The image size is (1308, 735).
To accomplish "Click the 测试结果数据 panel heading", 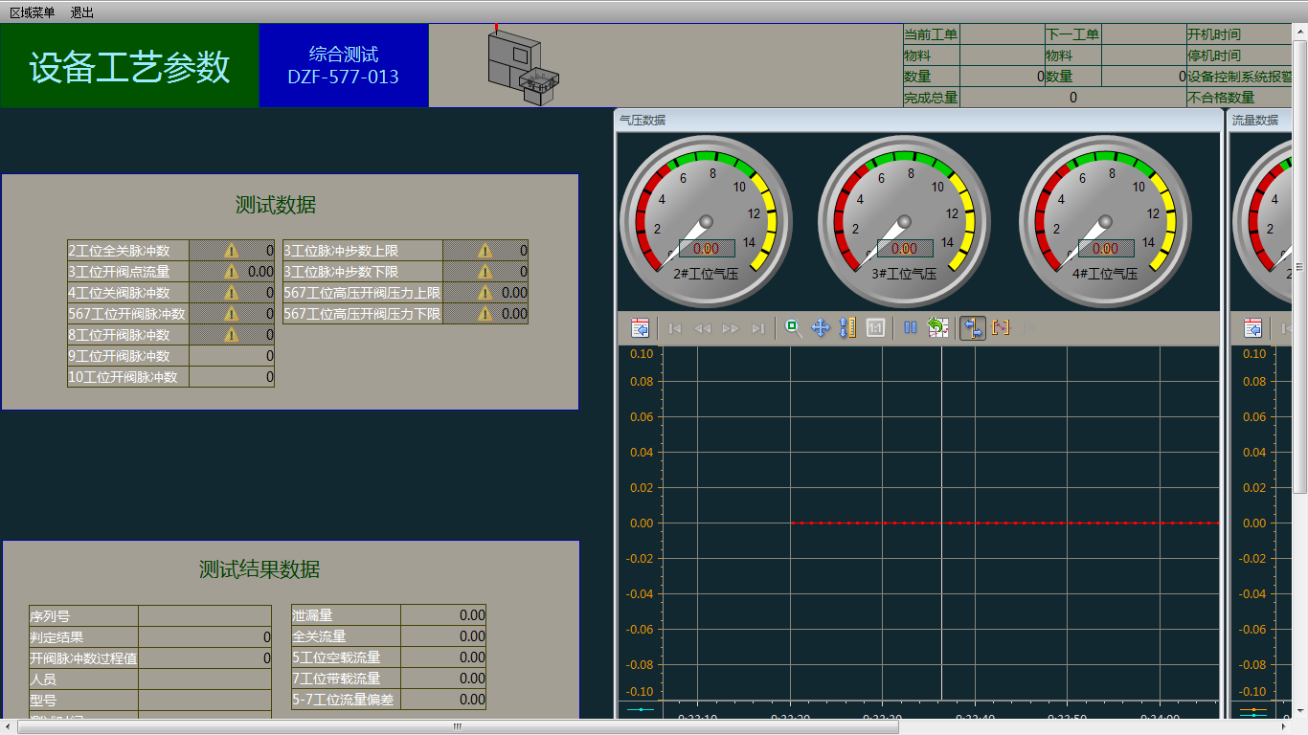I will click(x=259, y=569).
